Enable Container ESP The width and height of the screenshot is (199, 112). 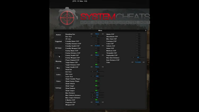tap(138, 41)
